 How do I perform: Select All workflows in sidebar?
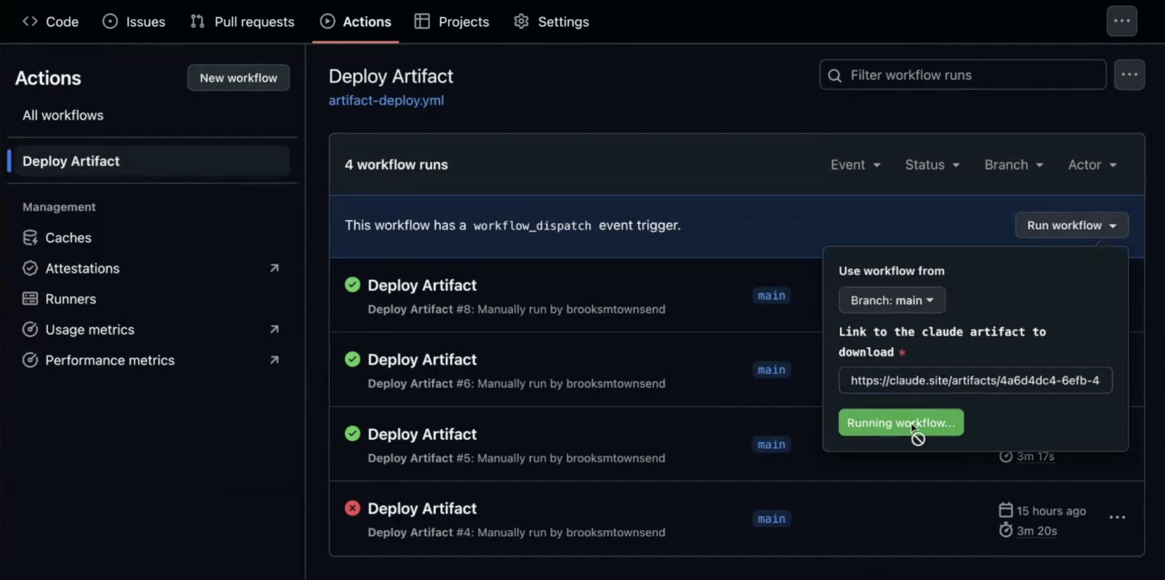63,115
